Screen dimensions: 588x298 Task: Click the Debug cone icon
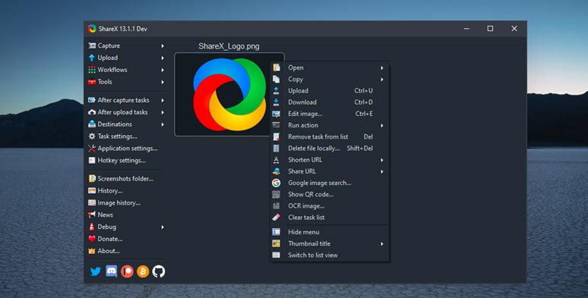tap(92, 227)
